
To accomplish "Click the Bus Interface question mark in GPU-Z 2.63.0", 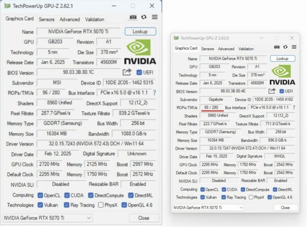I will (x=293, y=107).
